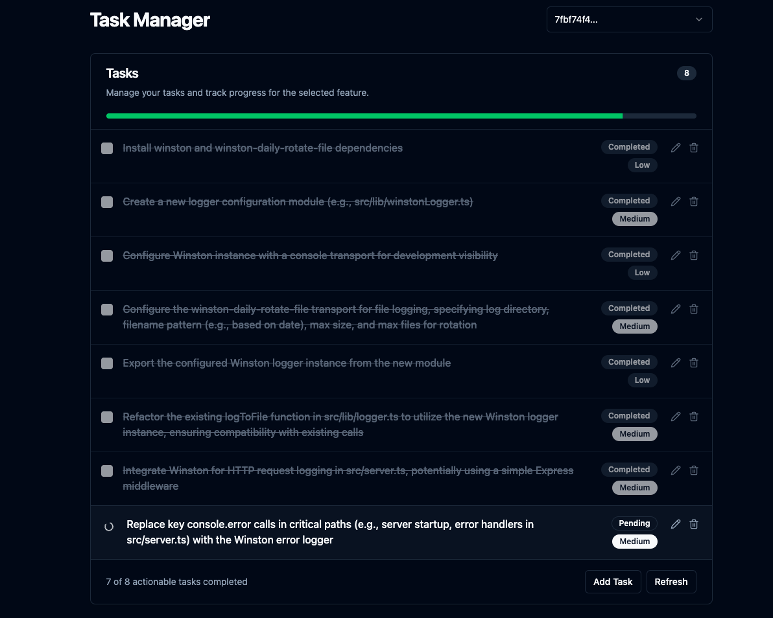Delete the winston dependencies install task

[693, 148]
